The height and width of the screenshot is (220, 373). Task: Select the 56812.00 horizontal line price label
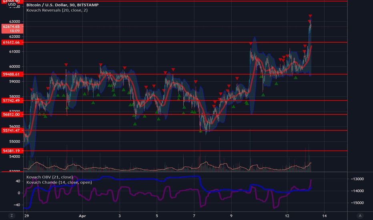[x=12, y=114]
